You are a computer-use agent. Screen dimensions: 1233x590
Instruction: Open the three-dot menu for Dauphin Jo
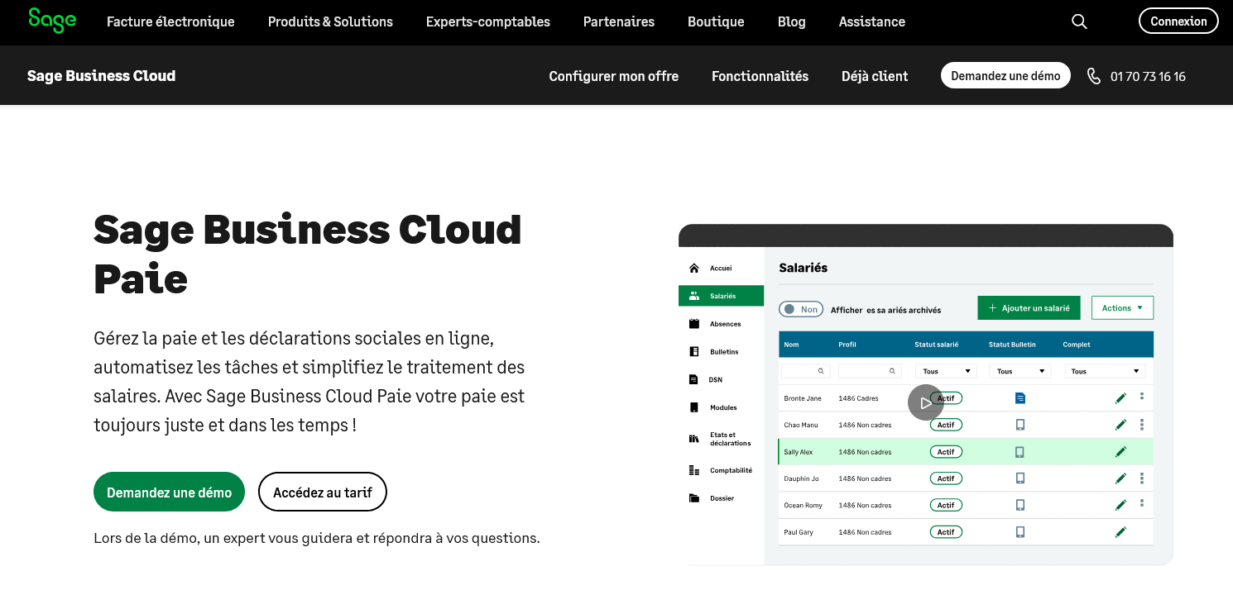1142,478
